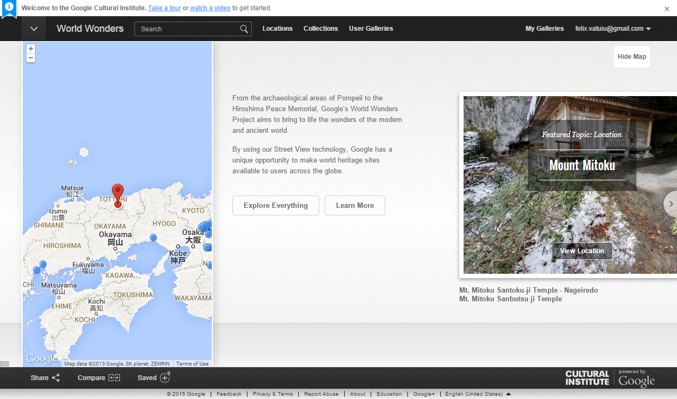Close the welcome notification bar
The image size is (677, 399).
click(667, 9)
